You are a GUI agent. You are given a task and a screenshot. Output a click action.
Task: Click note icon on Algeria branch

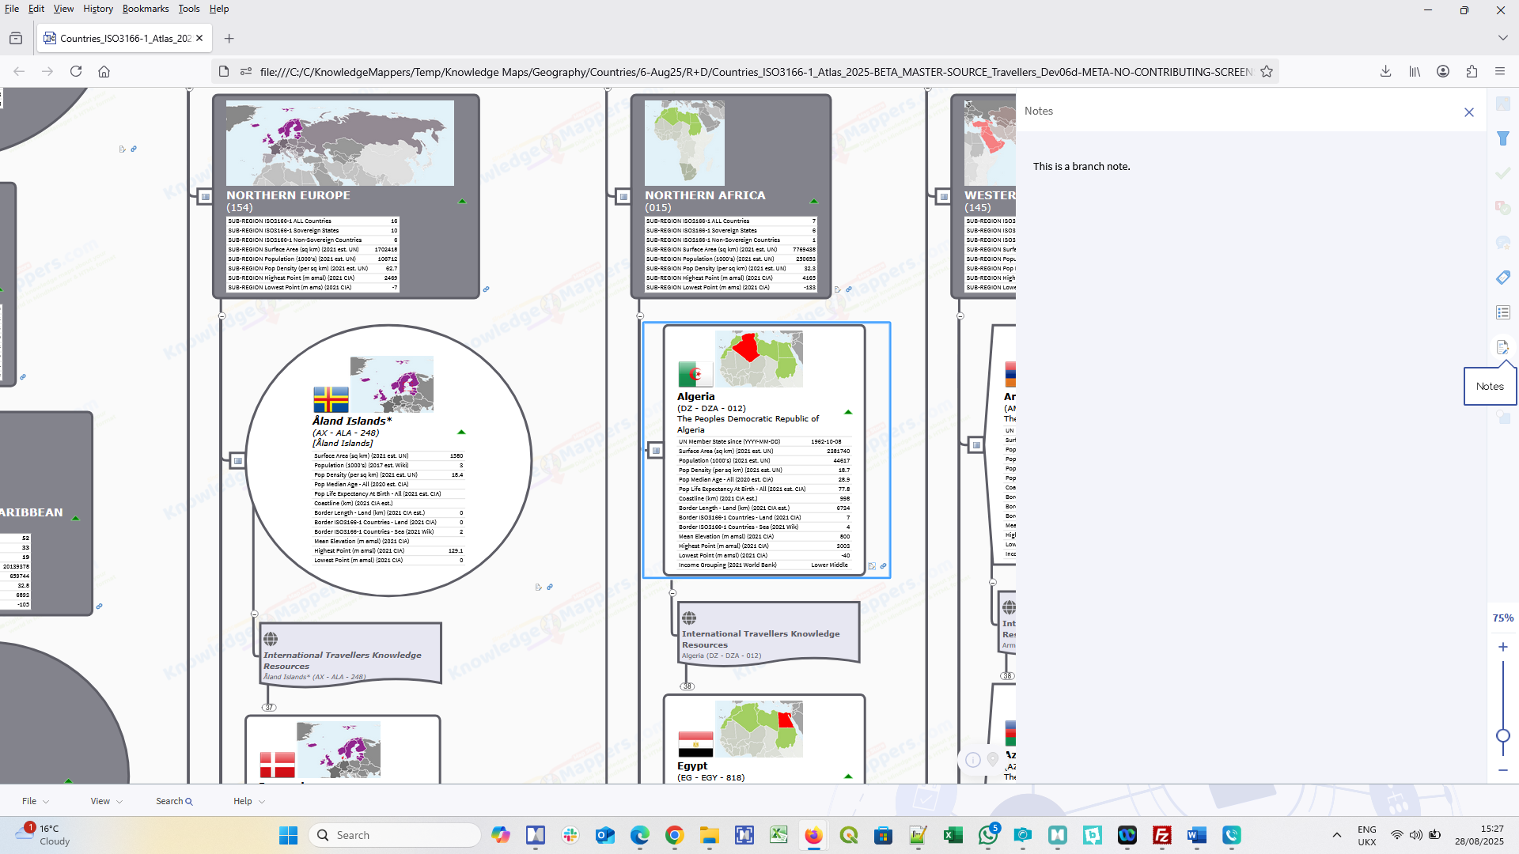tap(872, 566)
